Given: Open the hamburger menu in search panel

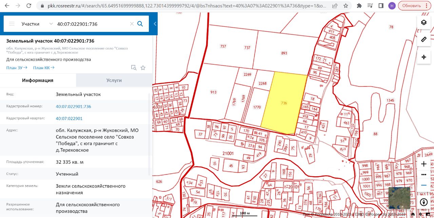Looking at the screenshot, I should (12, 24).
